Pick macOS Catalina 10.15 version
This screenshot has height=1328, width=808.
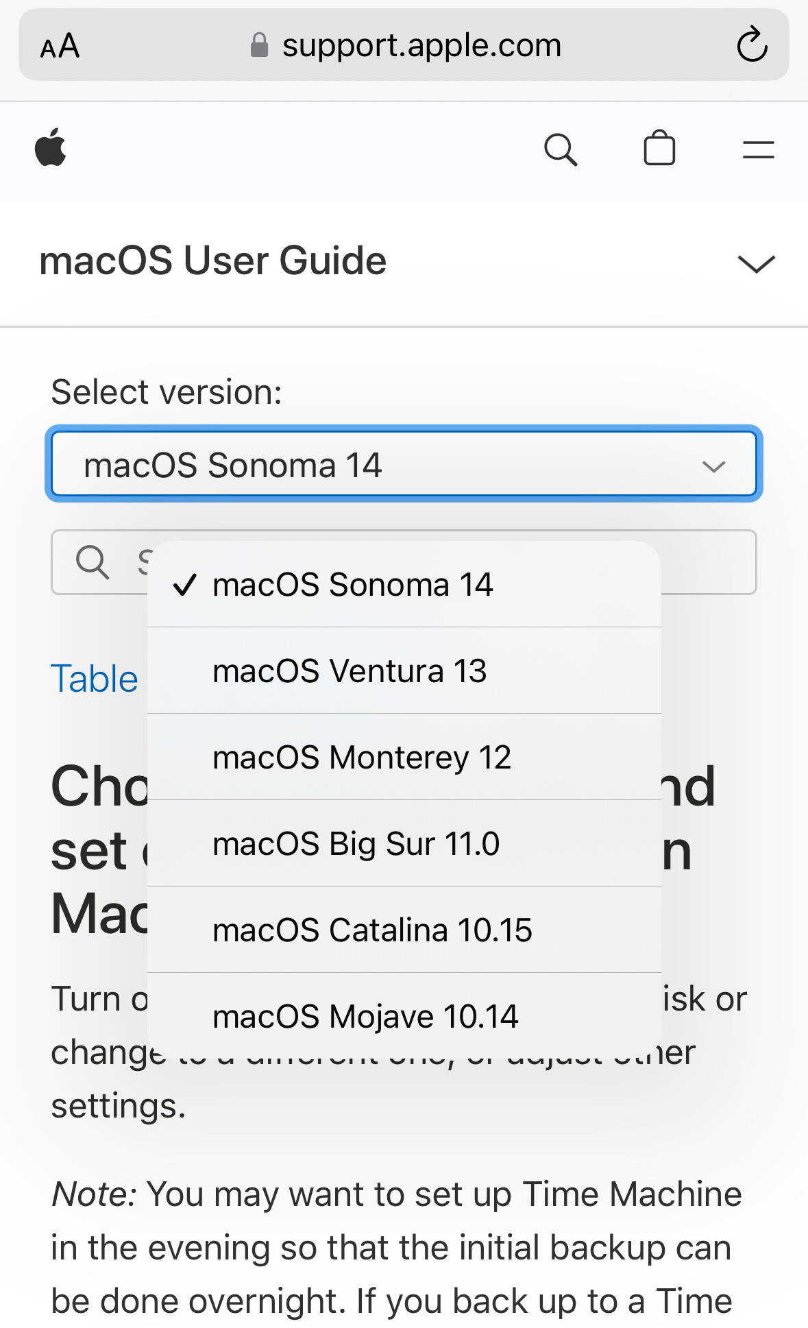372,930
